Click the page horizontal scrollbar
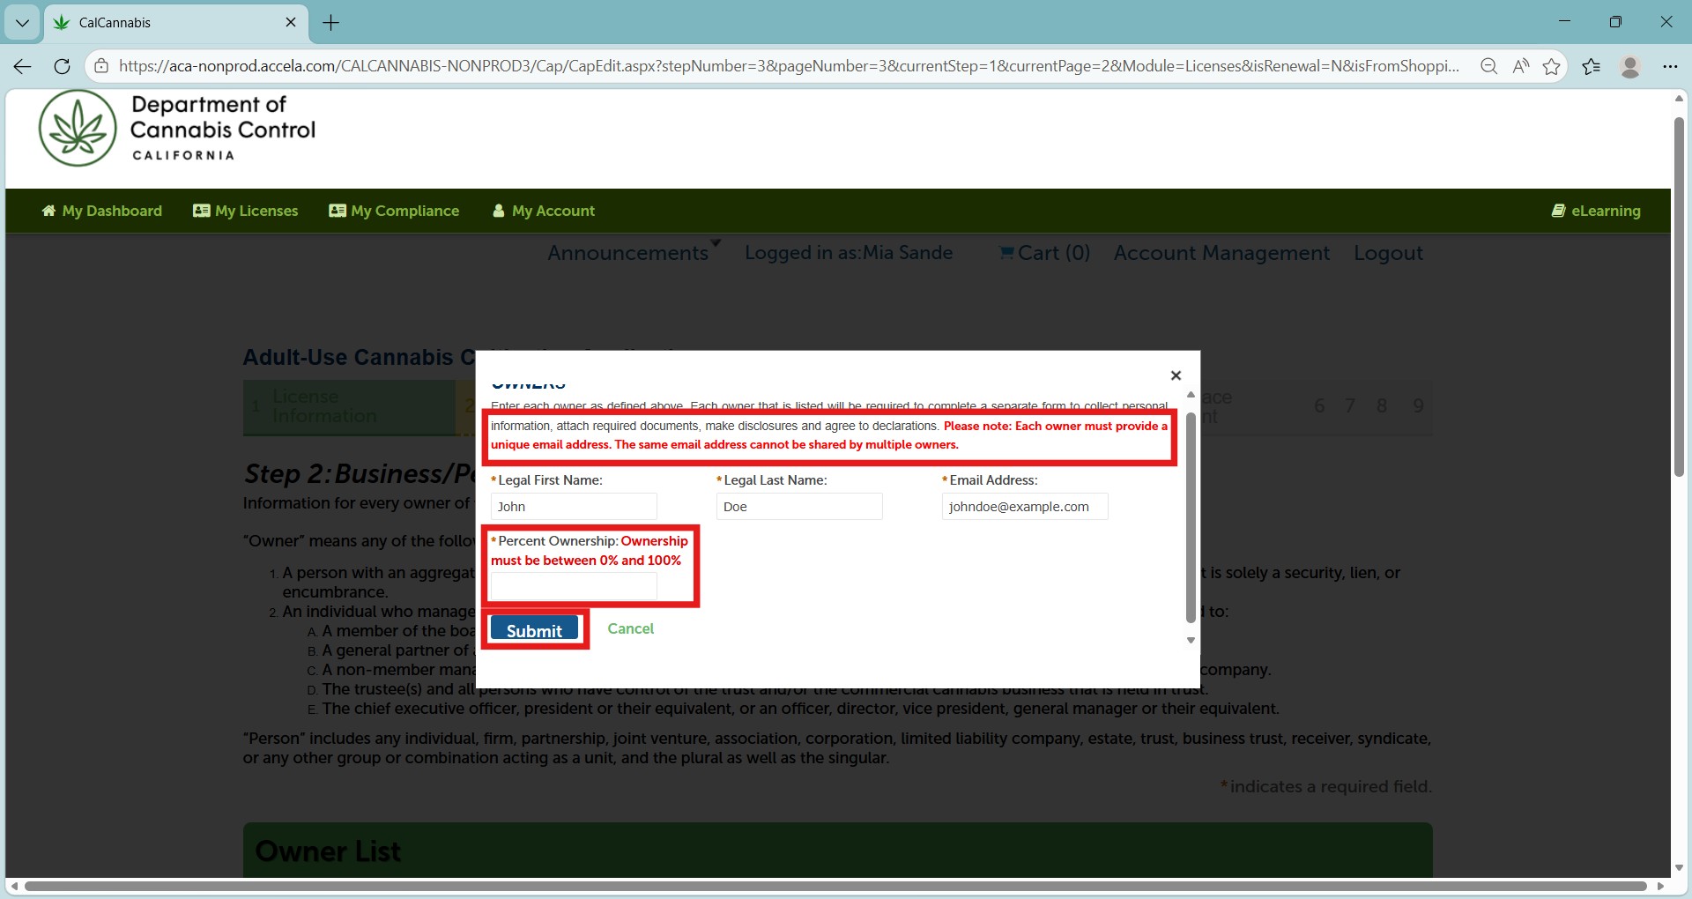 (835, 886)
